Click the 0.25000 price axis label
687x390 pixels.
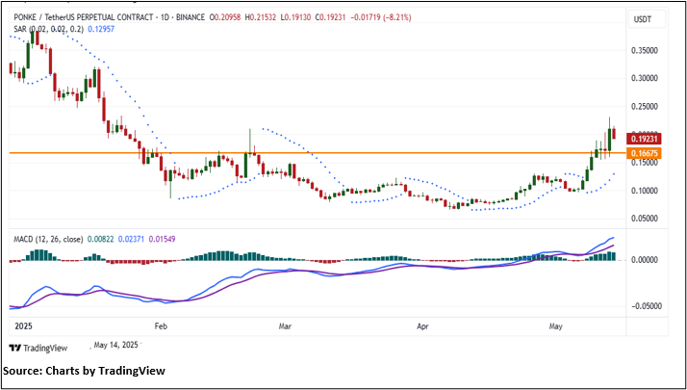click(x=644, y=107)
